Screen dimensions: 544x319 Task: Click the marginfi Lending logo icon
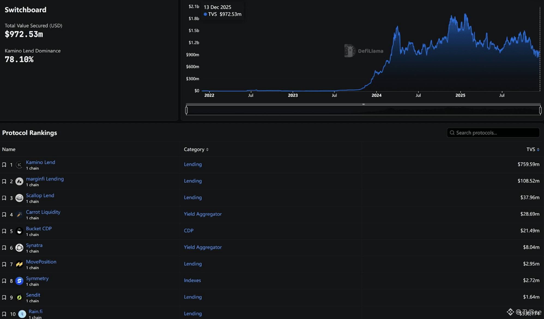(19, 181)
